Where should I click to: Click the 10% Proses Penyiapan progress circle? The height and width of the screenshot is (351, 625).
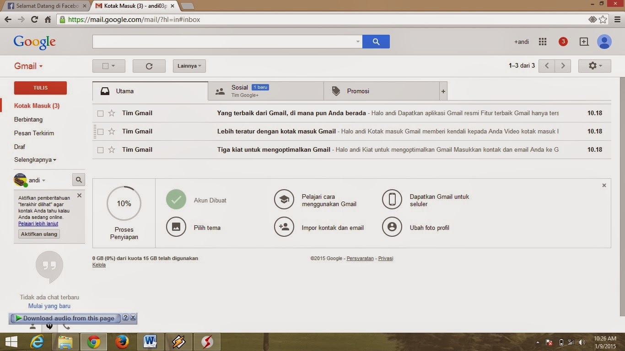(x=124, y=203)
